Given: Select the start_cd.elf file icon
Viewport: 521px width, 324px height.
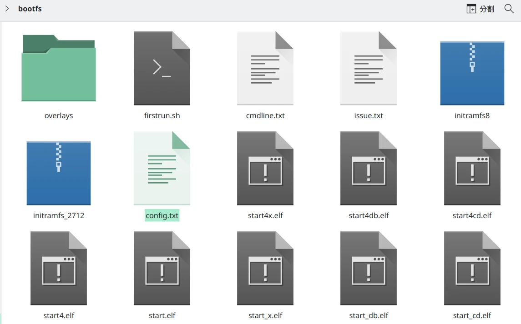Looking at the screenshot, I should point(472,268).
